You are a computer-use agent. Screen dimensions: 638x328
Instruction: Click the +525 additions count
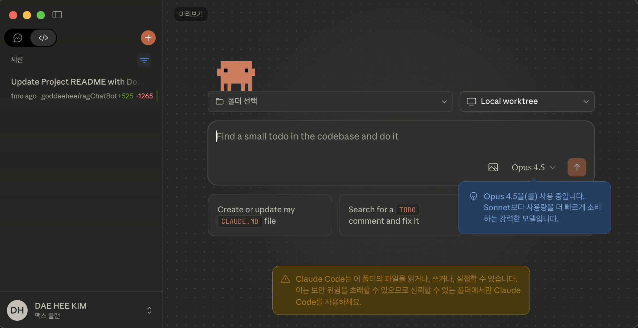pos(126,96)
